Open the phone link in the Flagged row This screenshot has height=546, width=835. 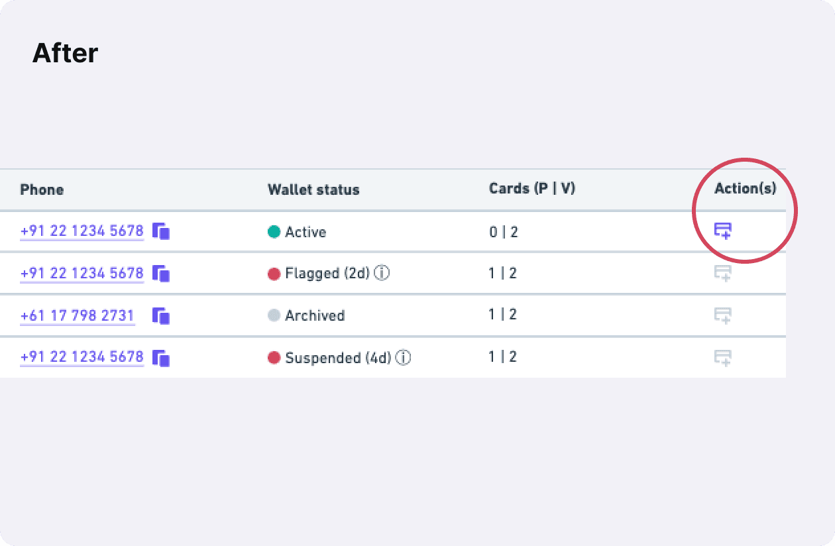(82, 274)
